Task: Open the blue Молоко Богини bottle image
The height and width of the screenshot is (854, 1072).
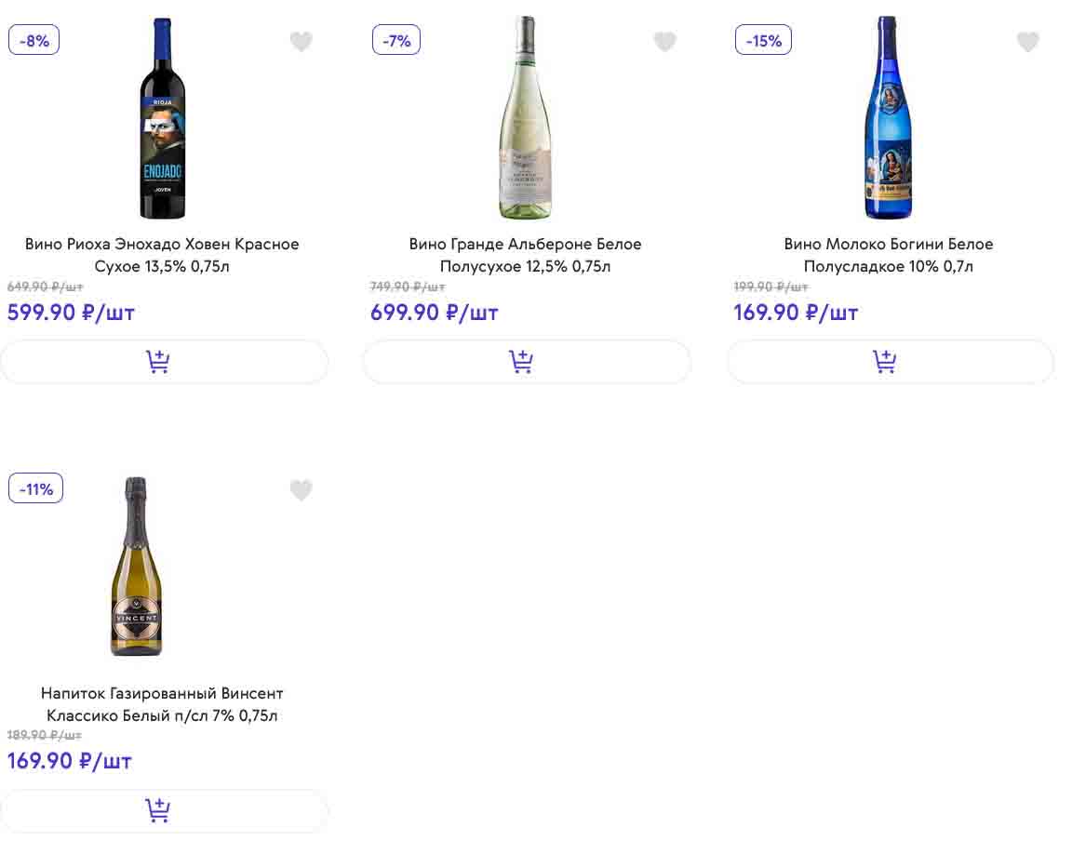Action: 888,118
